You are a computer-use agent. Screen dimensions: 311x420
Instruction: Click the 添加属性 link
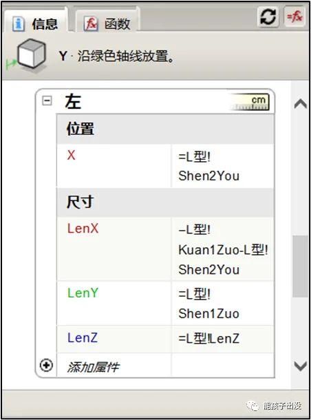coord(93,367)
